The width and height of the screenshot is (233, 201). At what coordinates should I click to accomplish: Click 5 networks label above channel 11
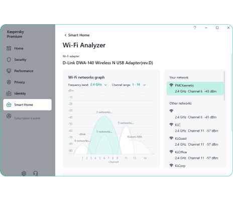click(x=126, y=123)
